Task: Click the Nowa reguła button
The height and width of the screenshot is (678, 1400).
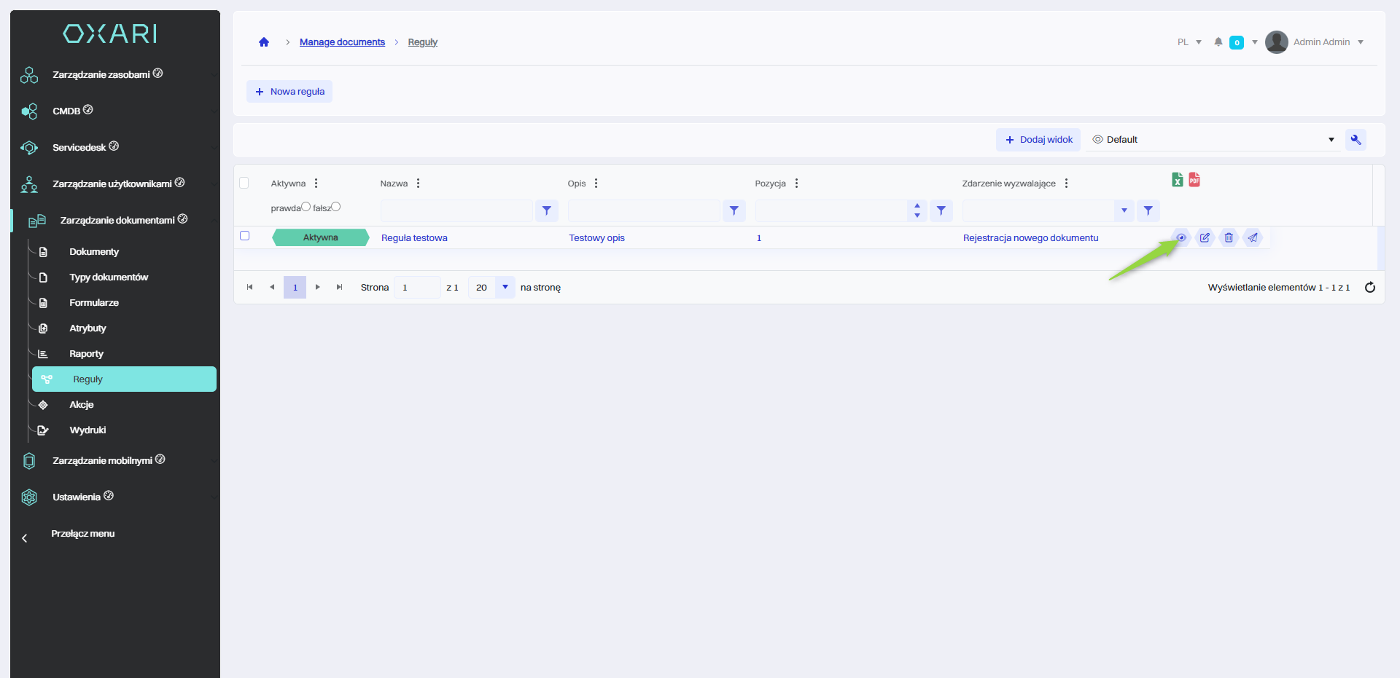Action: 289,92
